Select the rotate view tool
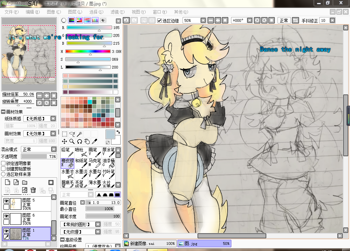Screen dimensions: 350x251 [79, 142]
